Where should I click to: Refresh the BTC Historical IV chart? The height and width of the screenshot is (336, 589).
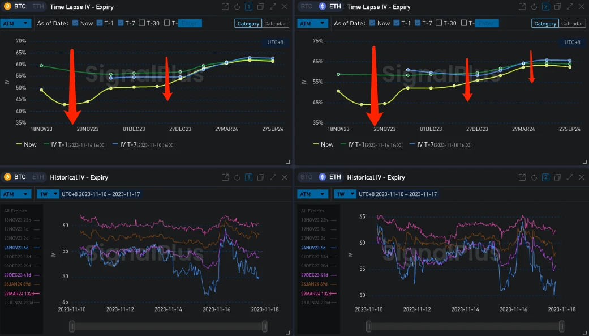pos(237,177)
